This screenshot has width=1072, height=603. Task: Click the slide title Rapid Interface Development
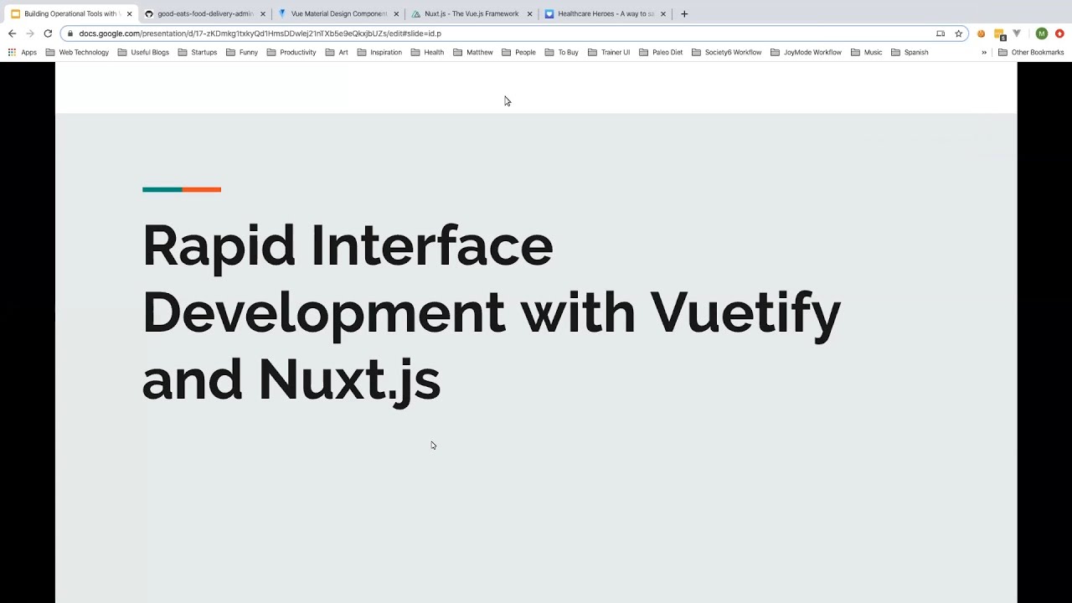click(x=492, y=312)
